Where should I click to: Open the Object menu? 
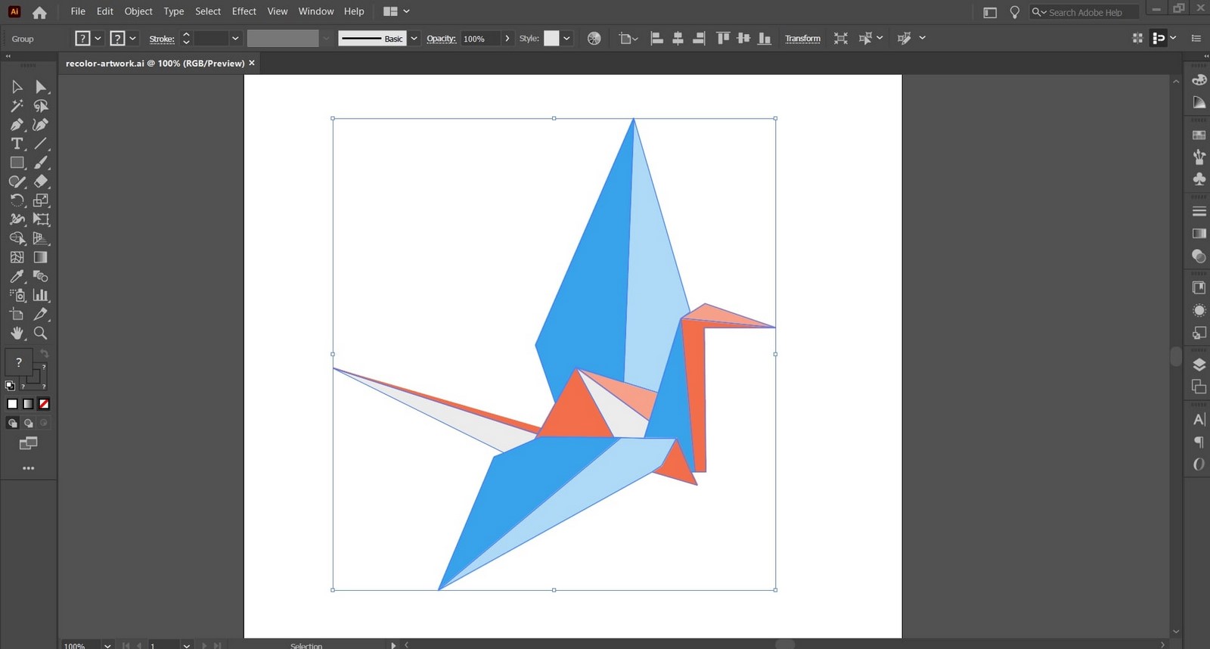point(138,11)
